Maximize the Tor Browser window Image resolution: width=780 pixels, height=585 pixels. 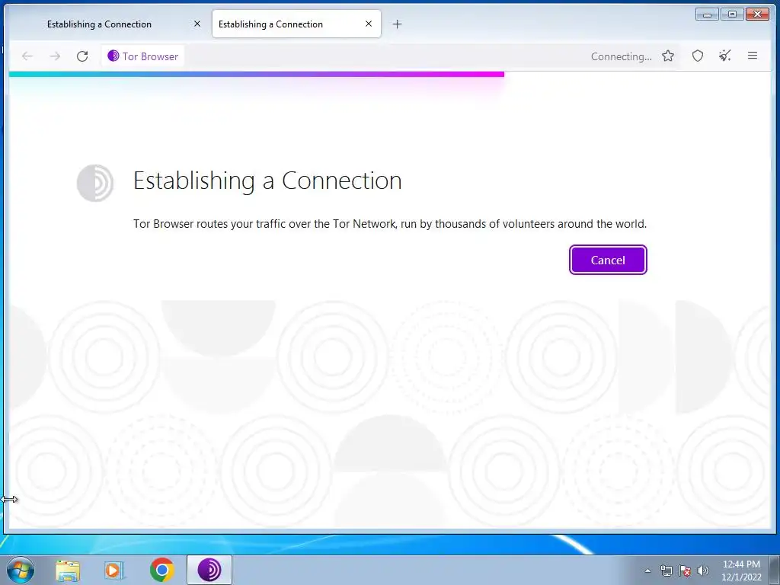coord(732,14)
